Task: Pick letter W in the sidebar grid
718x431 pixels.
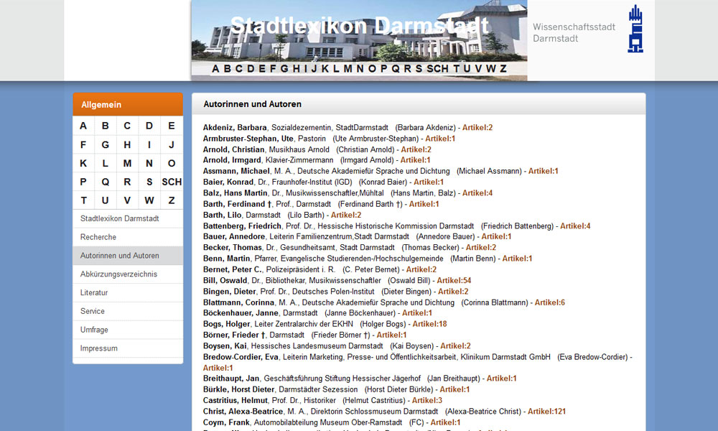Action: [149, 200]
